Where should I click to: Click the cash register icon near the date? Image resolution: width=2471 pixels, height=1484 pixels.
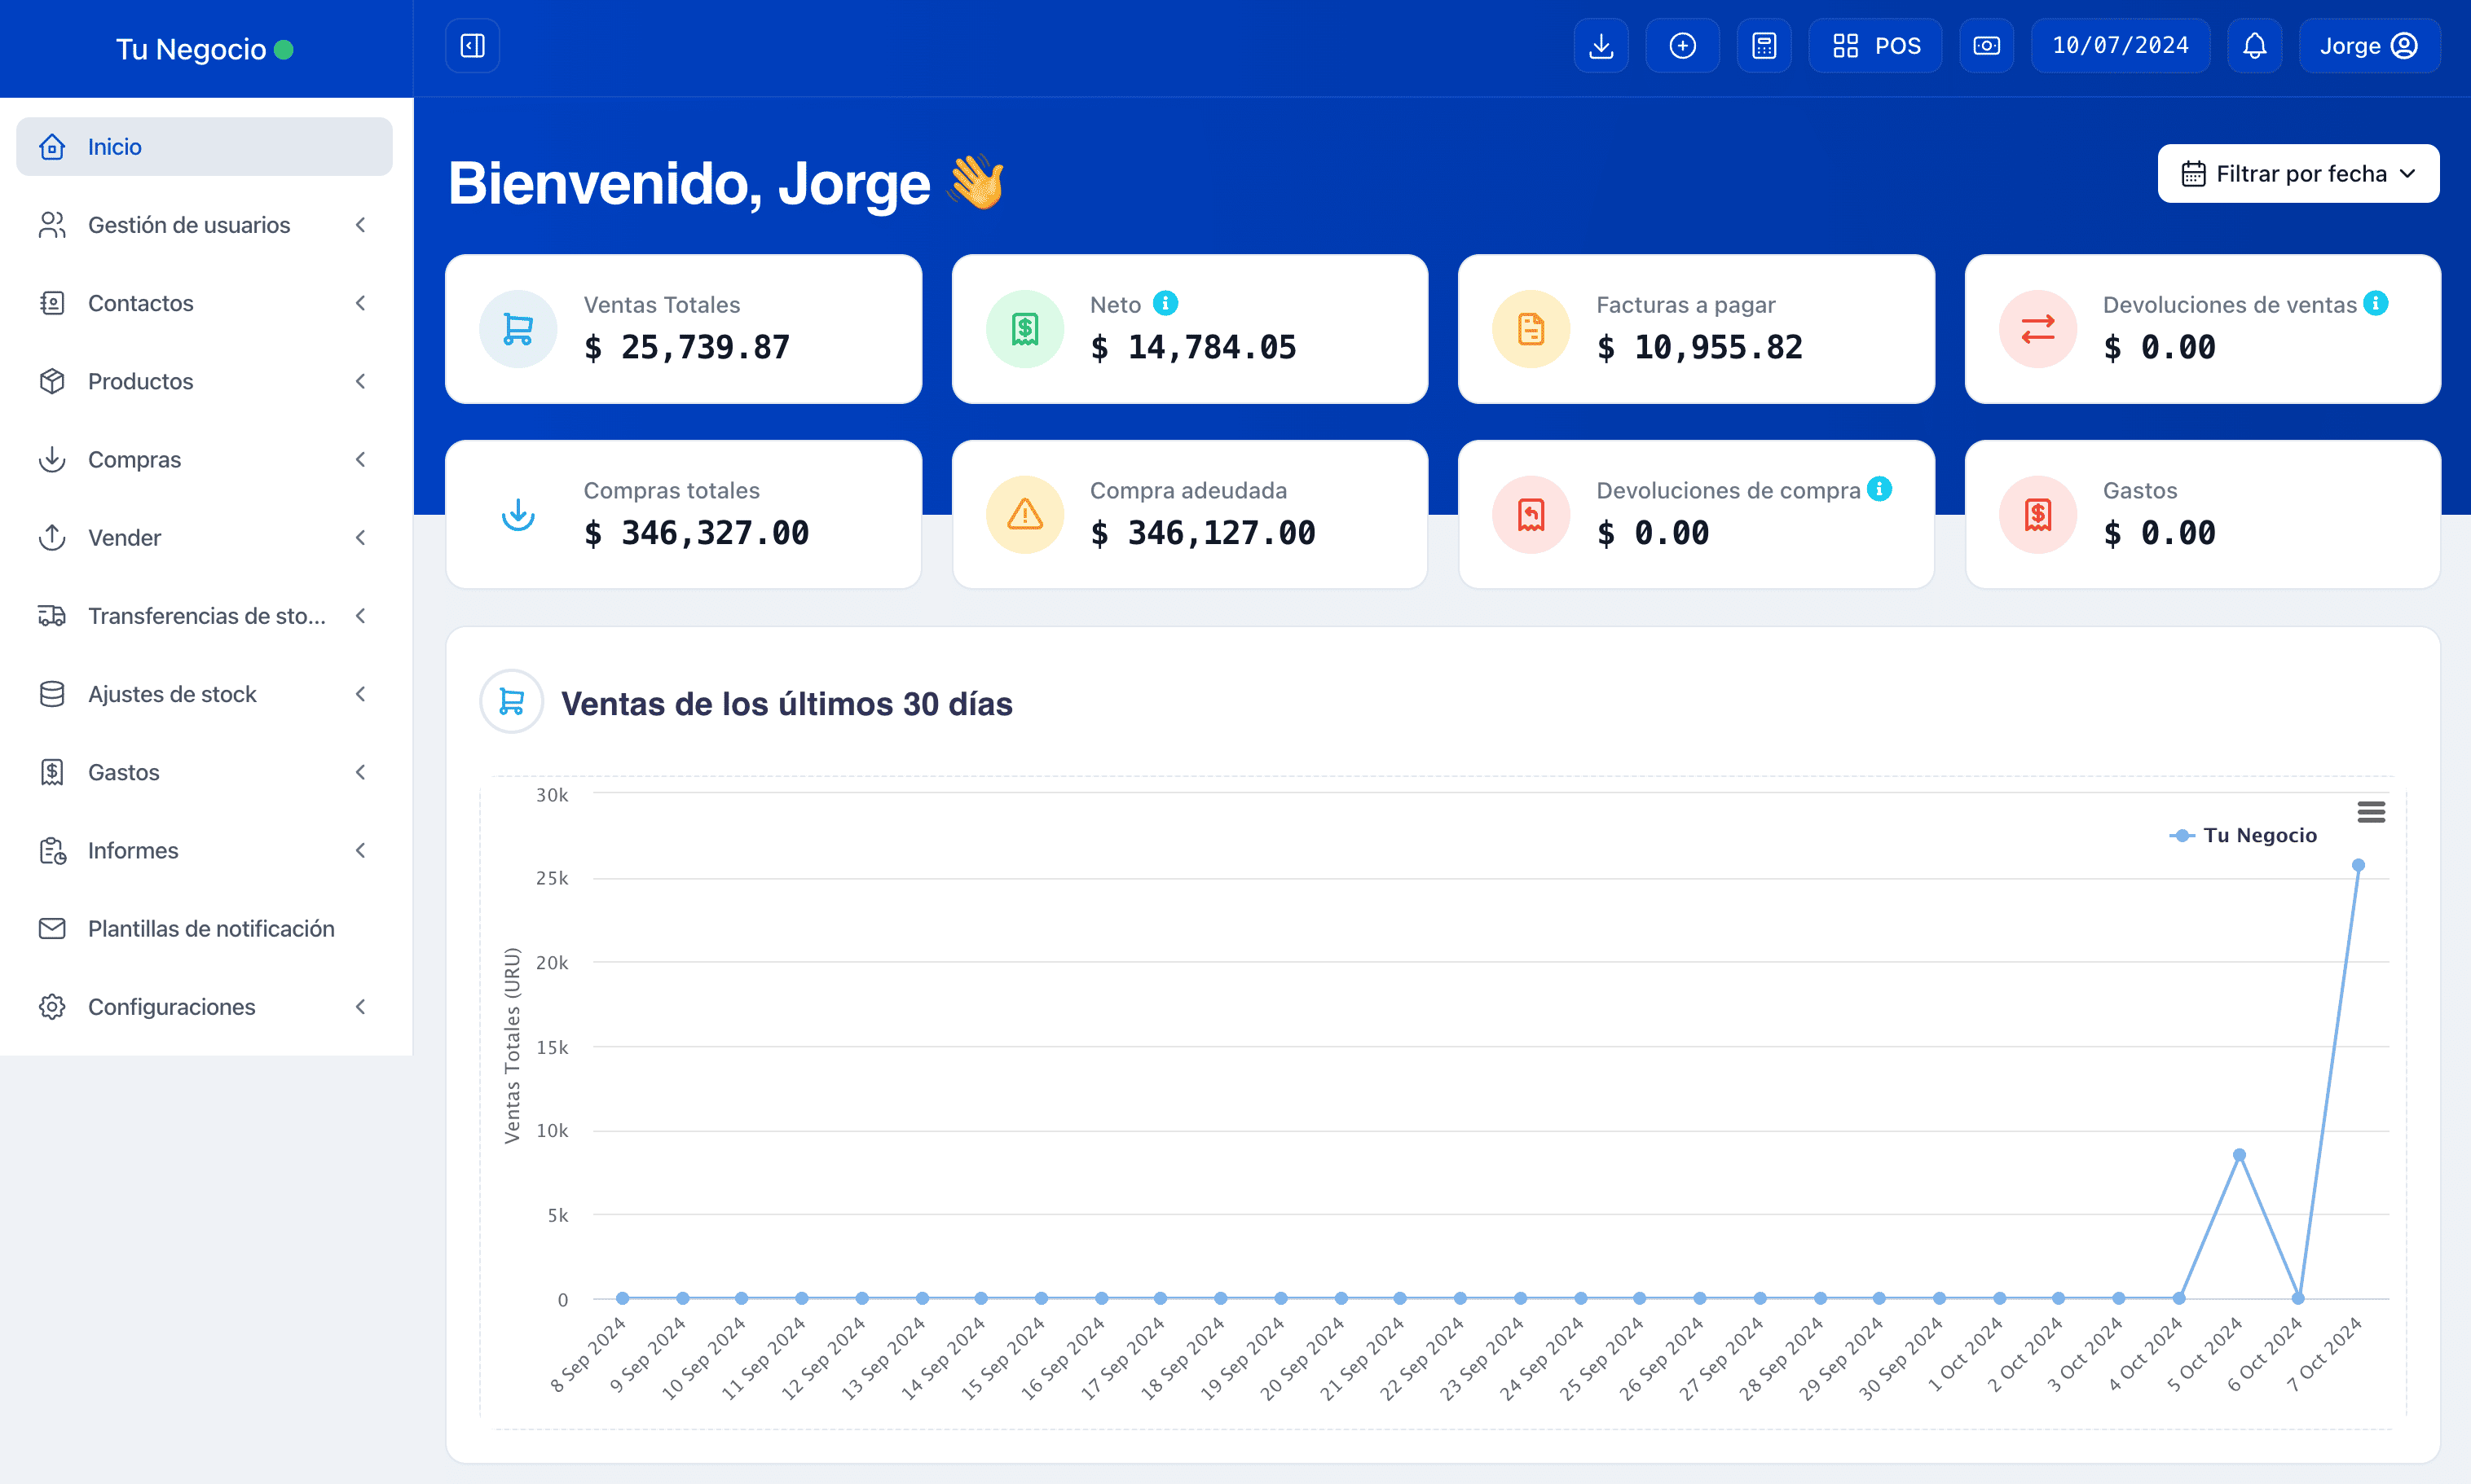pos(1987,45)
